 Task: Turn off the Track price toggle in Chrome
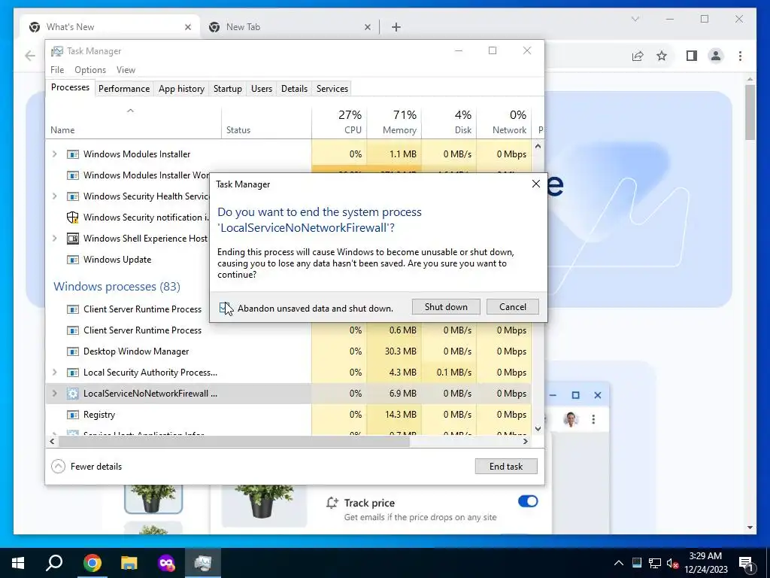[x=528, y=501]
